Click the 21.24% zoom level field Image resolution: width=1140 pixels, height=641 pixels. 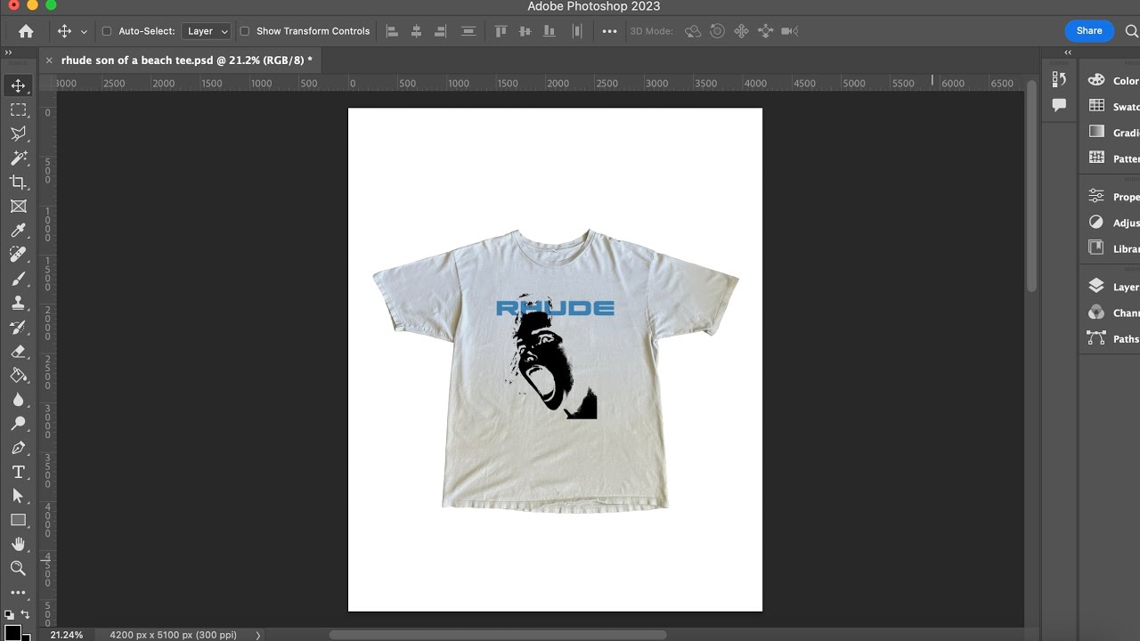(x=67, y=635)
